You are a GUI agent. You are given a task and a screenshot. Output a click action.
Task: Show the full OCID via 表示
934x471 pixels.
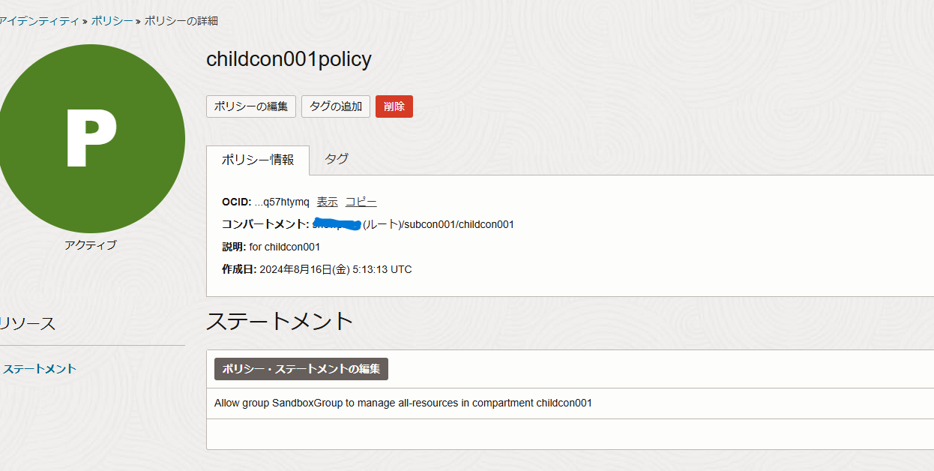pyautogui.click(x=327, y=201)
